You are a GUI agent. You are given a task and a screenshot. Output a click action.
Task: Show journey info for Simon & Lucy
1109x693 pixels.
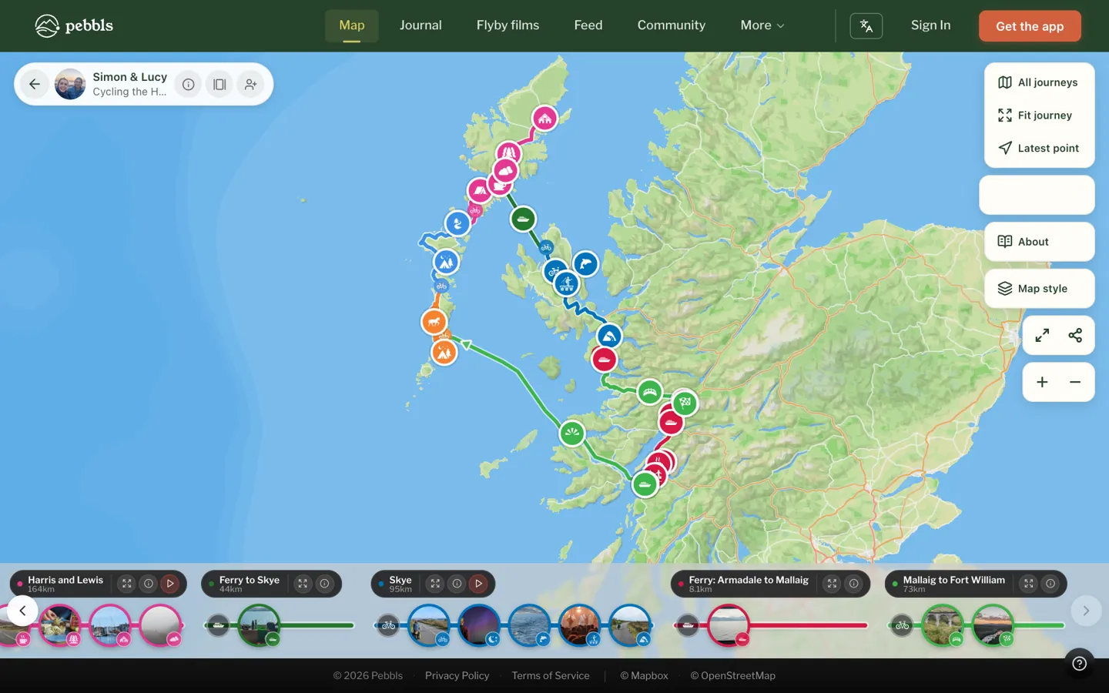tap(189, 84)
